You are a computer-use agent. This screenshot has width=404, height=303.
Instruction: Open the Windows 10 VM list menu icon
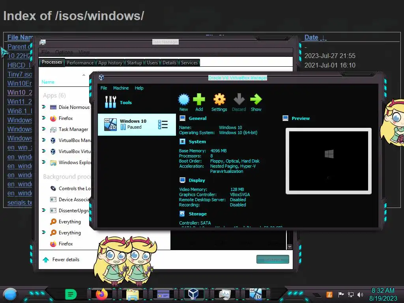pos(163,124)
